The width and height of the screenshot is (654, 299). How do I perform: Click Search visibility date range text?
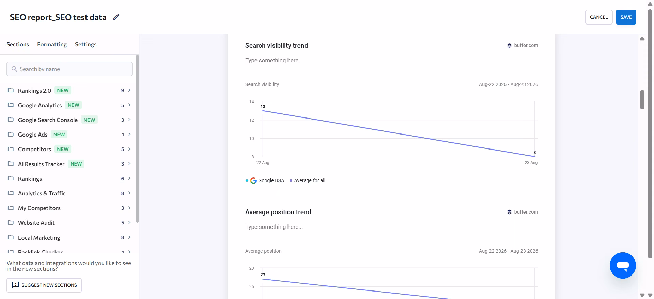pos(508,84)
